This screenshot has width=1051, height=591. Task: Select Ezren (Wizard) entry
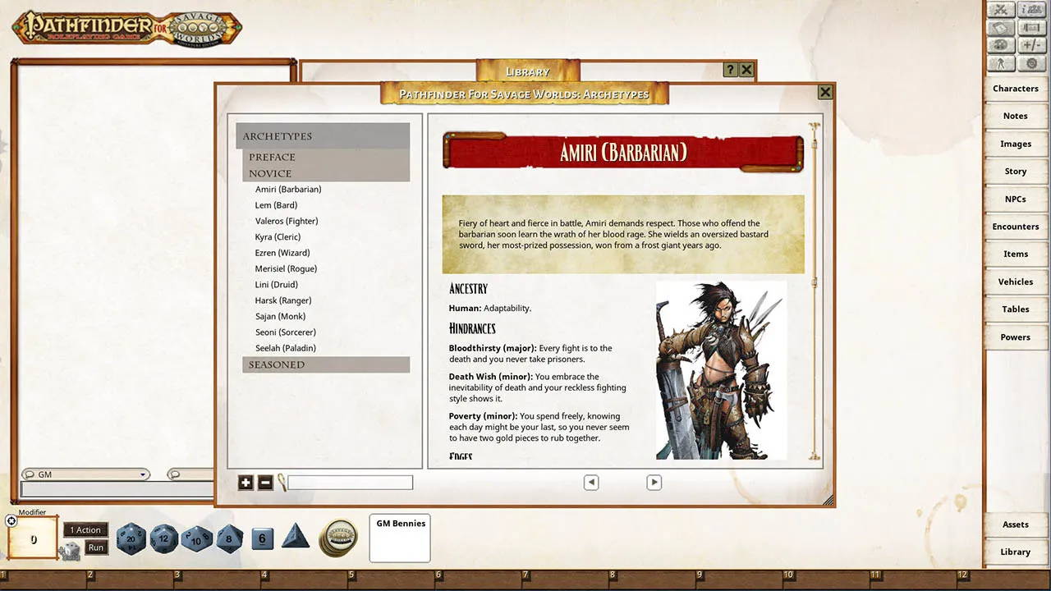point(282,253)
